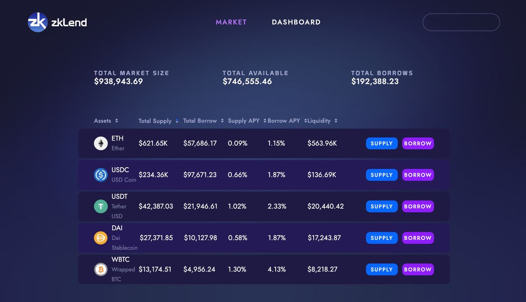Click the empty rounded wallet field in header

(x=461, y=22)
